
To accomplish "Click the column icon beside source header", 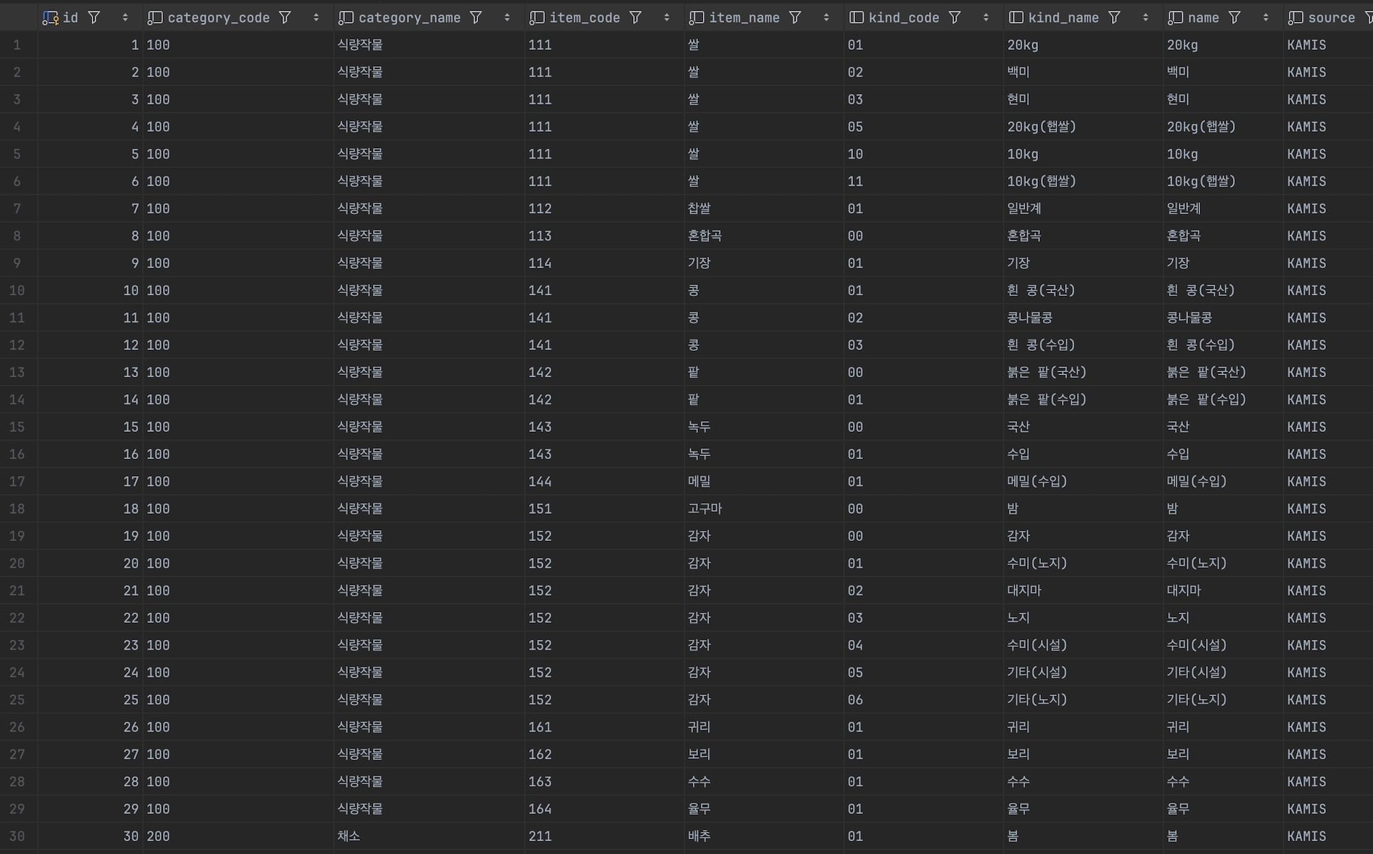I will click(1295, 18).
